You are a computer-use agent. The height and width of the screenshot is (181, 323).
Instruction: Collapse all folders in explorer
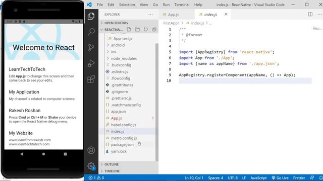[154, 30]
